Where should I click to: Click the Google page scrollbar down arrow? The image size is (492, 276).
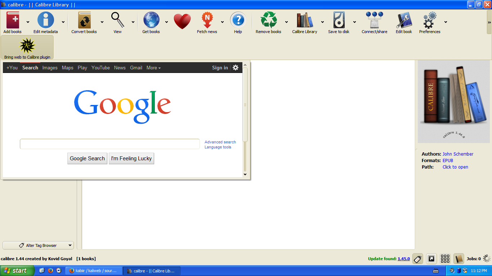(245, 174)
